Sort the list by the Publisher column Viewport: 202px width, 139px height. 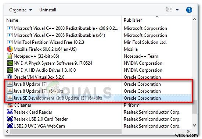pos(133,20)
